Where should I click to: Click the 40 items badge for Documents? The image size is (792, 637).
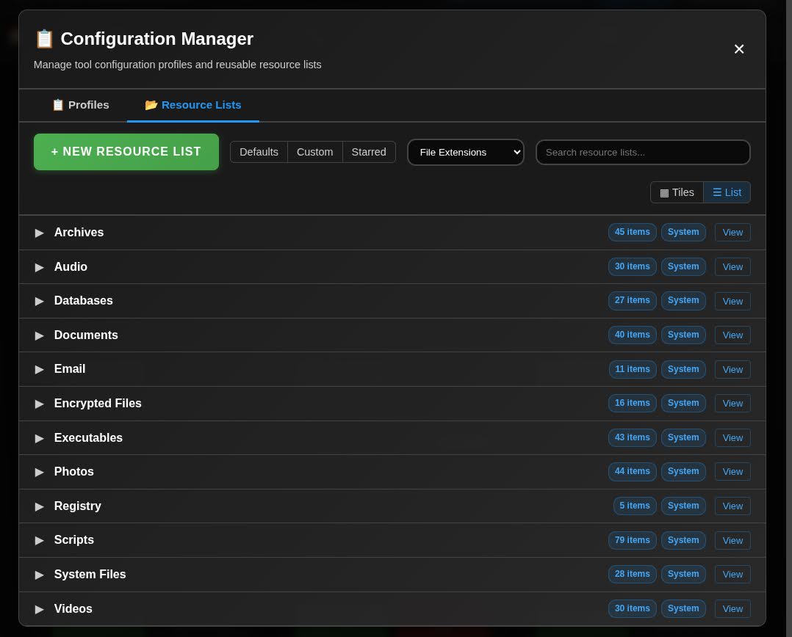(x=633, y=335)
